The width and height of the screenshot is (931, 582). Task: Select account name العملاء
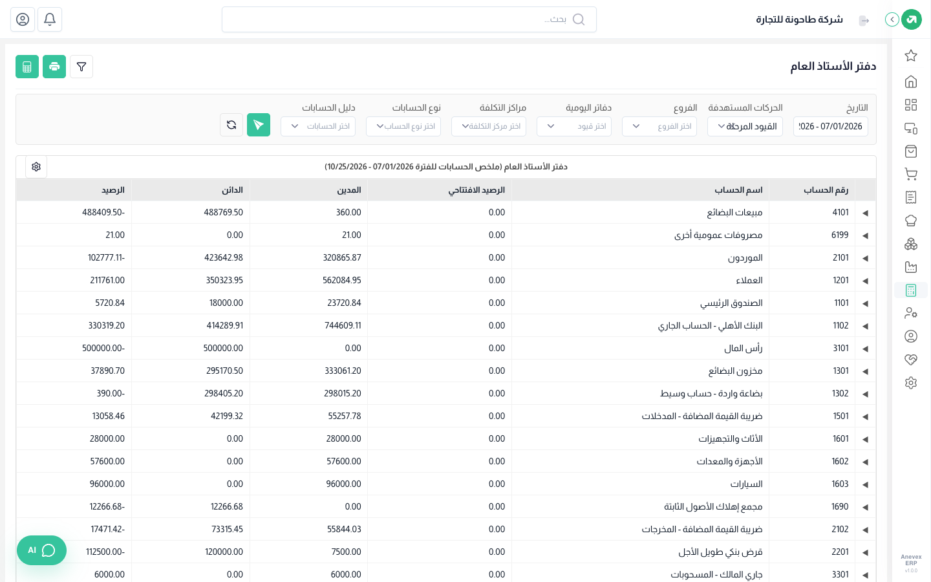[749, 280]
